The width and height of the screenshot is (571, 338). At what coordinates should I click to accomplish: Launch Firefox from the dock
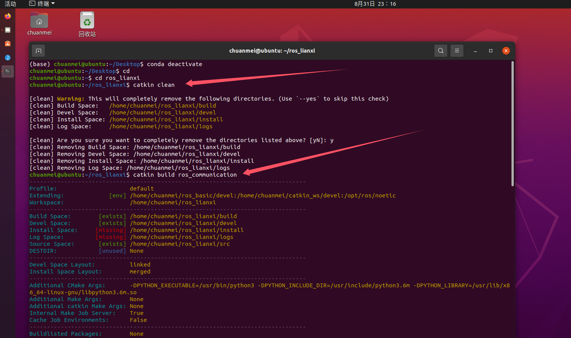pos(8,16)
